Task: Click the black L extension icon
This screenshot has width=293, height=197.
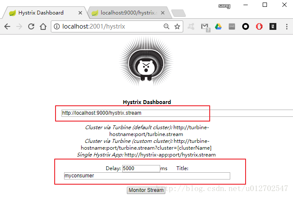Action: click(x=273, y=26)
